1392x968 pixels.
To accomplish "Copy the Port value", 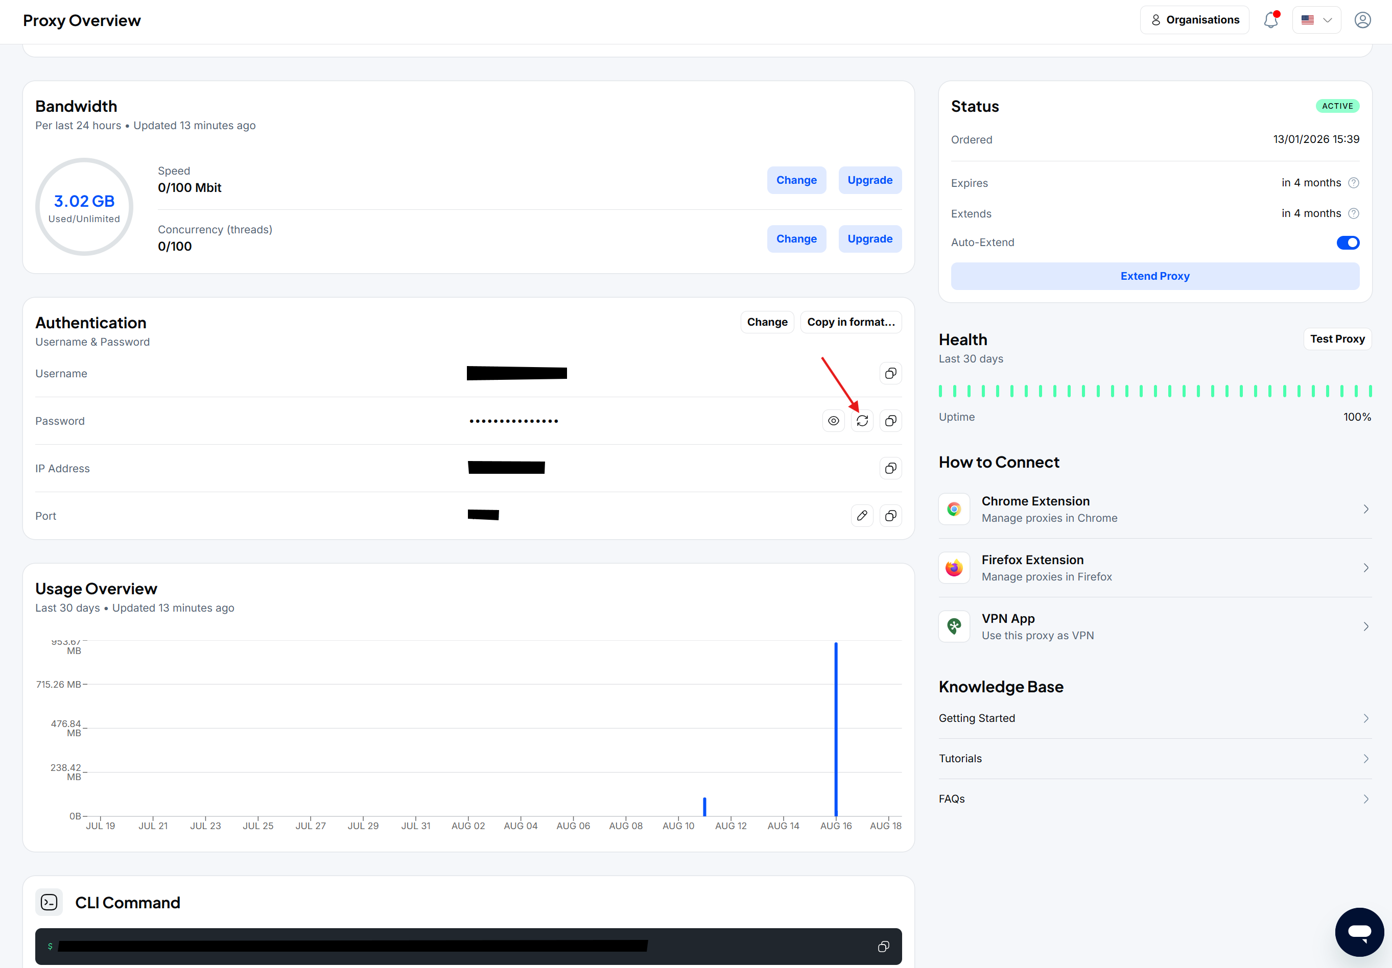I will point(890,516).
